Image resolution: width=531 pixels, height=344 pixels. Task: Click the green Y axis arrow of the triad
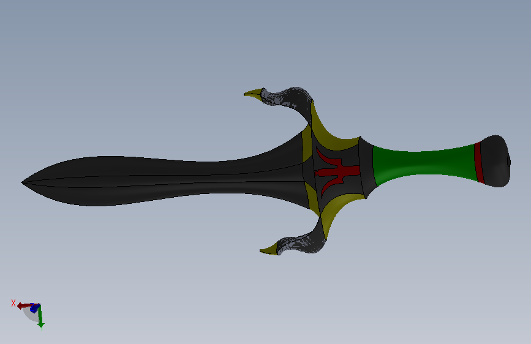[x=40, y=318]
